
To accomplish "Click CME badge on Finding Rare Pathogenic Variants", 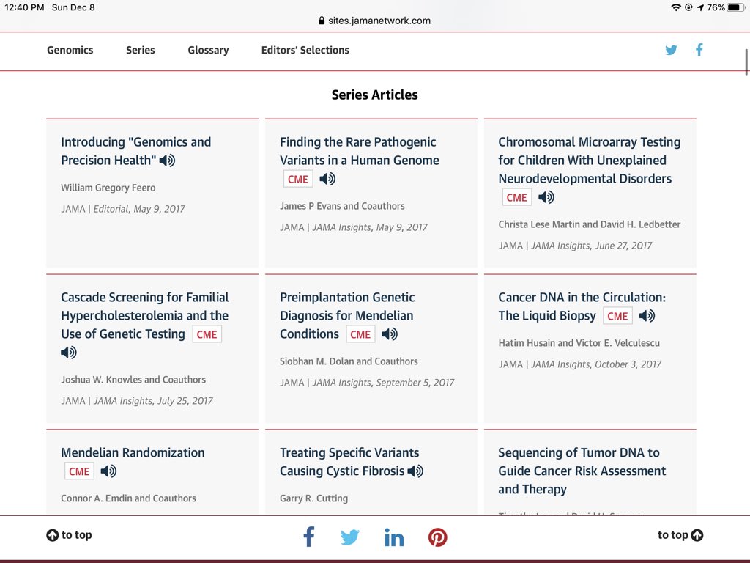I will click(298, 179).
